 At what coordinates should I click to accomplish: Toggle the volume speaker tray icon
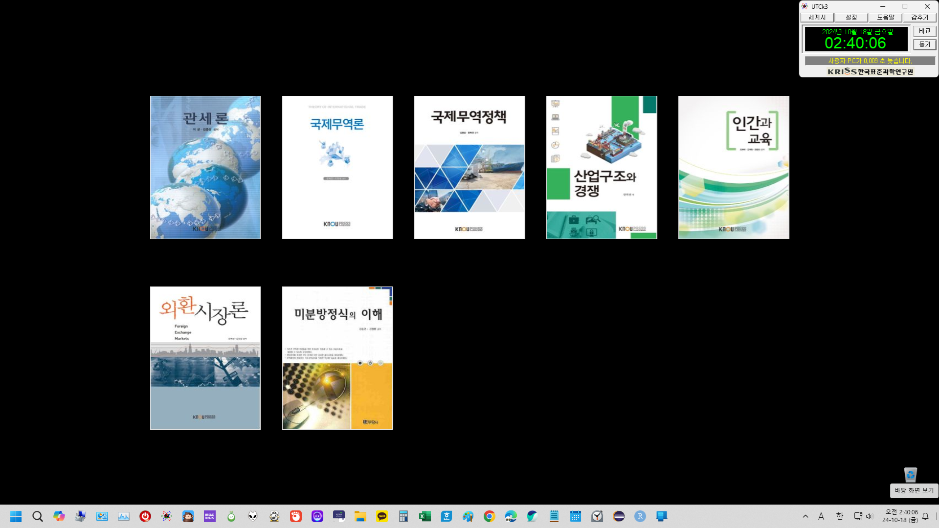pyautogui.click(x=870, y=516)
